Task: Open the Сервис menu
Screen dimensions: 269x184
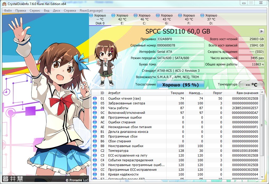Action: tap(35, 11)
